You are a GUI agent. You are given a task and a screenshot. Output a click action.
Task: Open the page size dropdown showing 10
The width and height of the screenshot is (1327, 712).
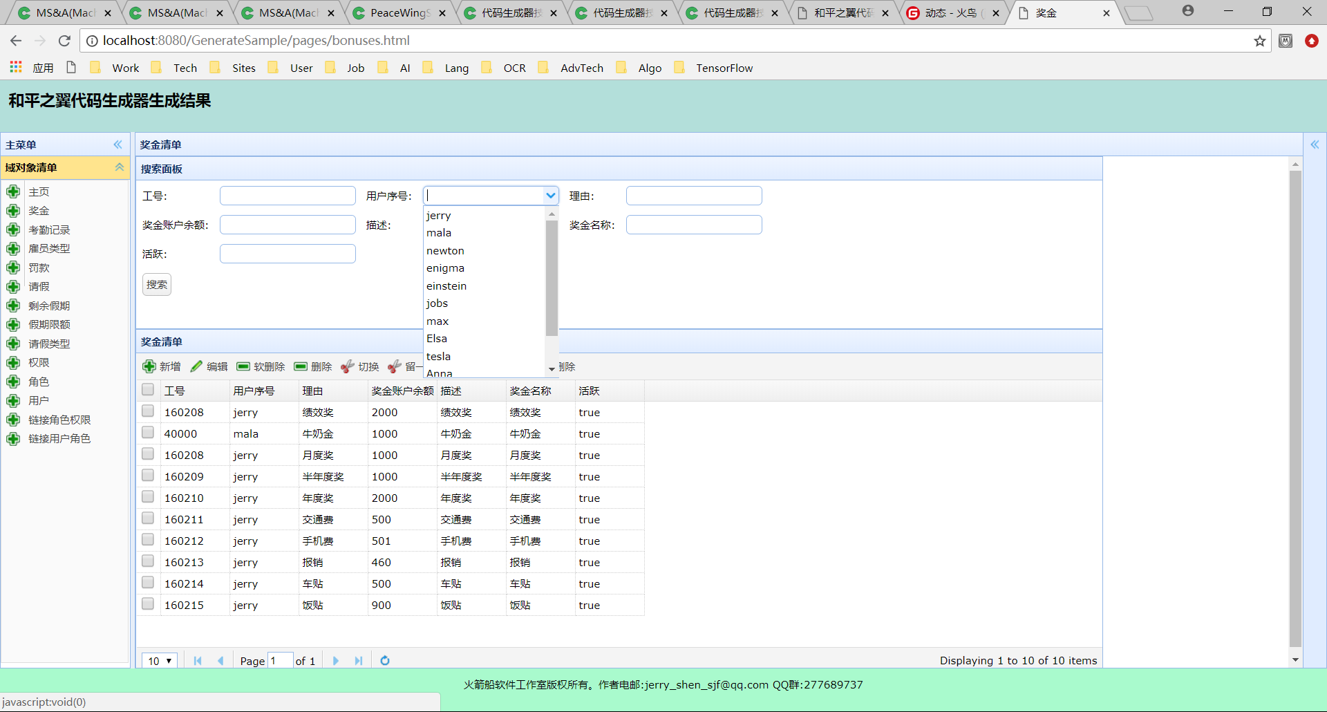[x=160, y=661]
